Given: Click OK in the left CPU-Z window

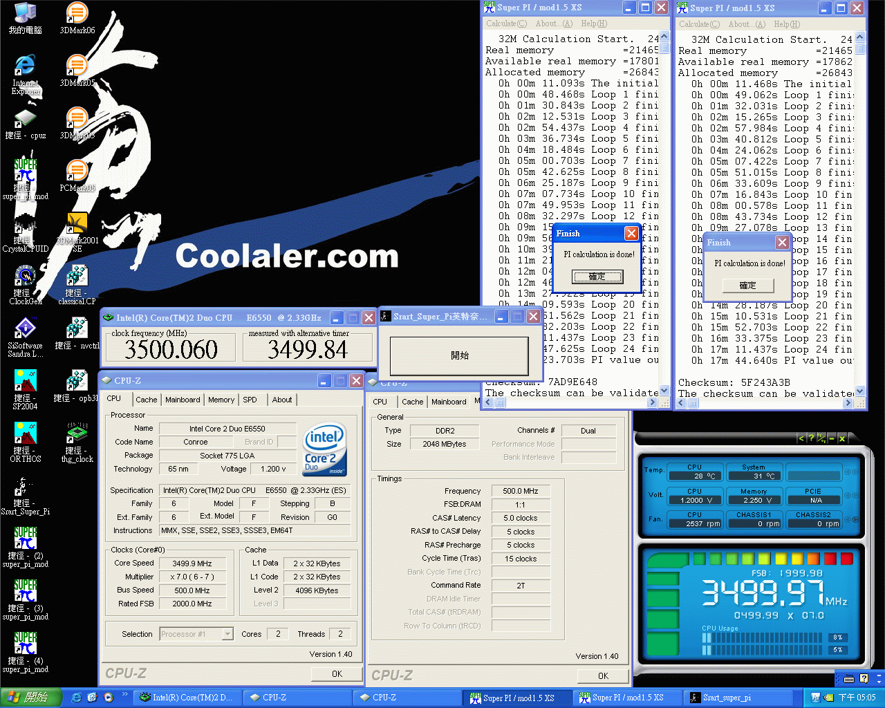Looking at the screenshot, I should coord(337,673).
